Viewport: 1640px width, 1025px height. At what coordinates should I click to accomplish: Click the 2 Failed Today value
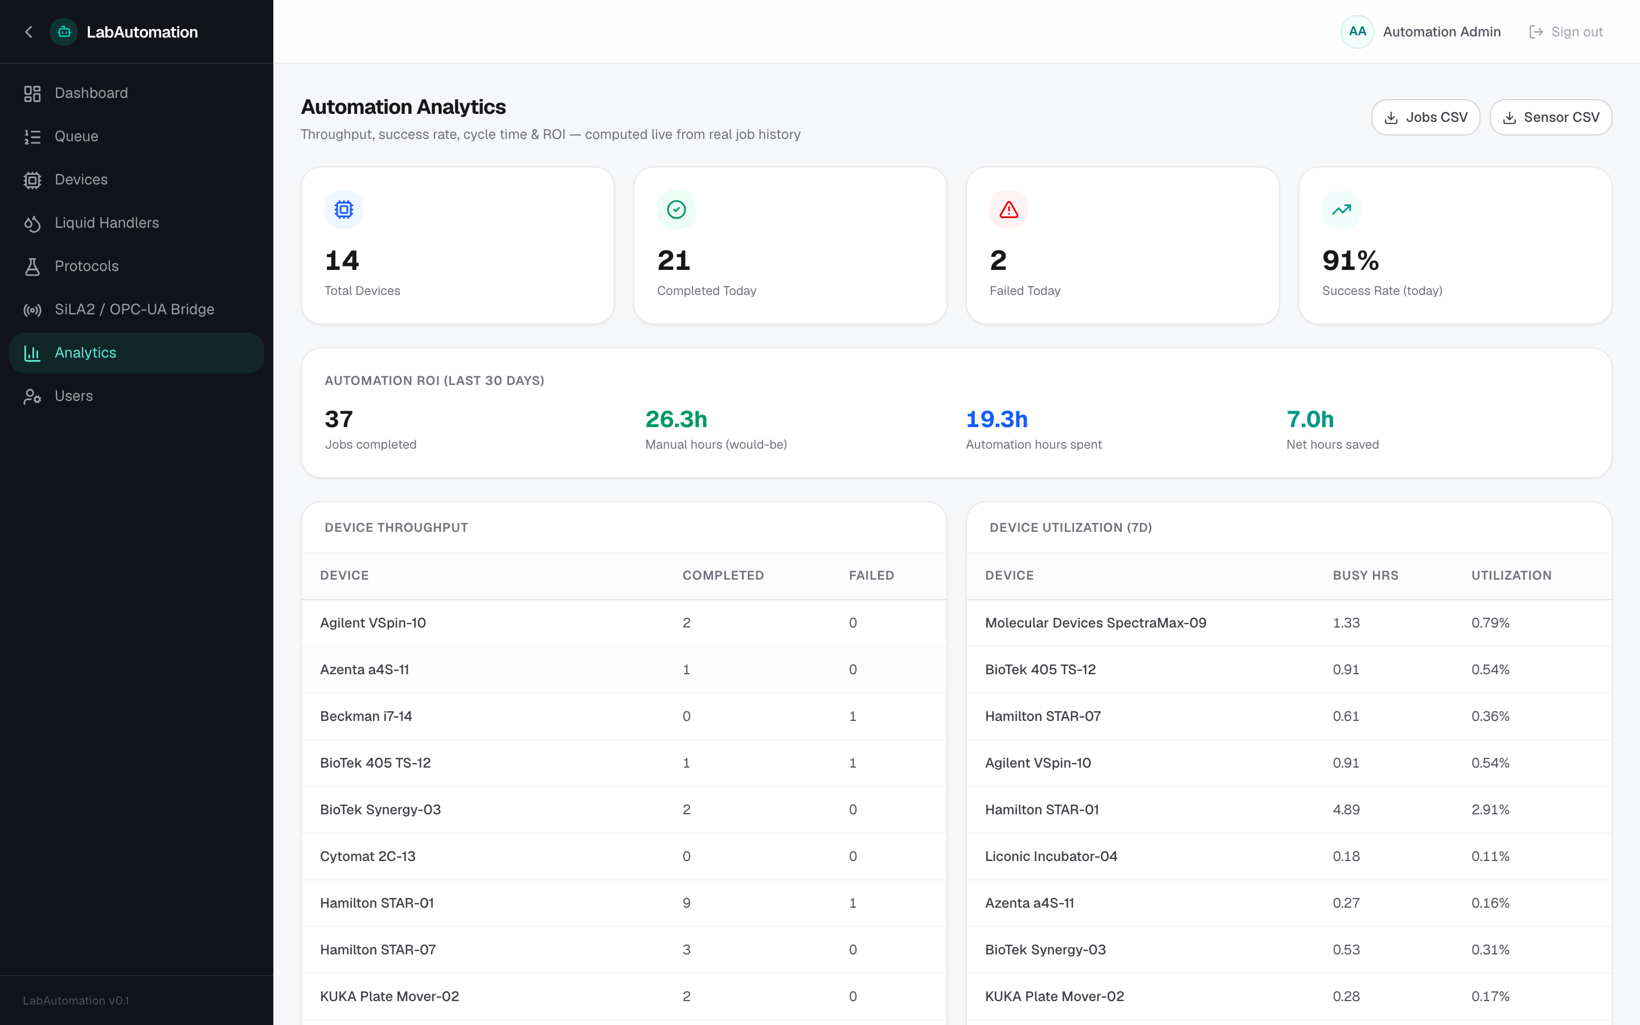coord(998,261)
